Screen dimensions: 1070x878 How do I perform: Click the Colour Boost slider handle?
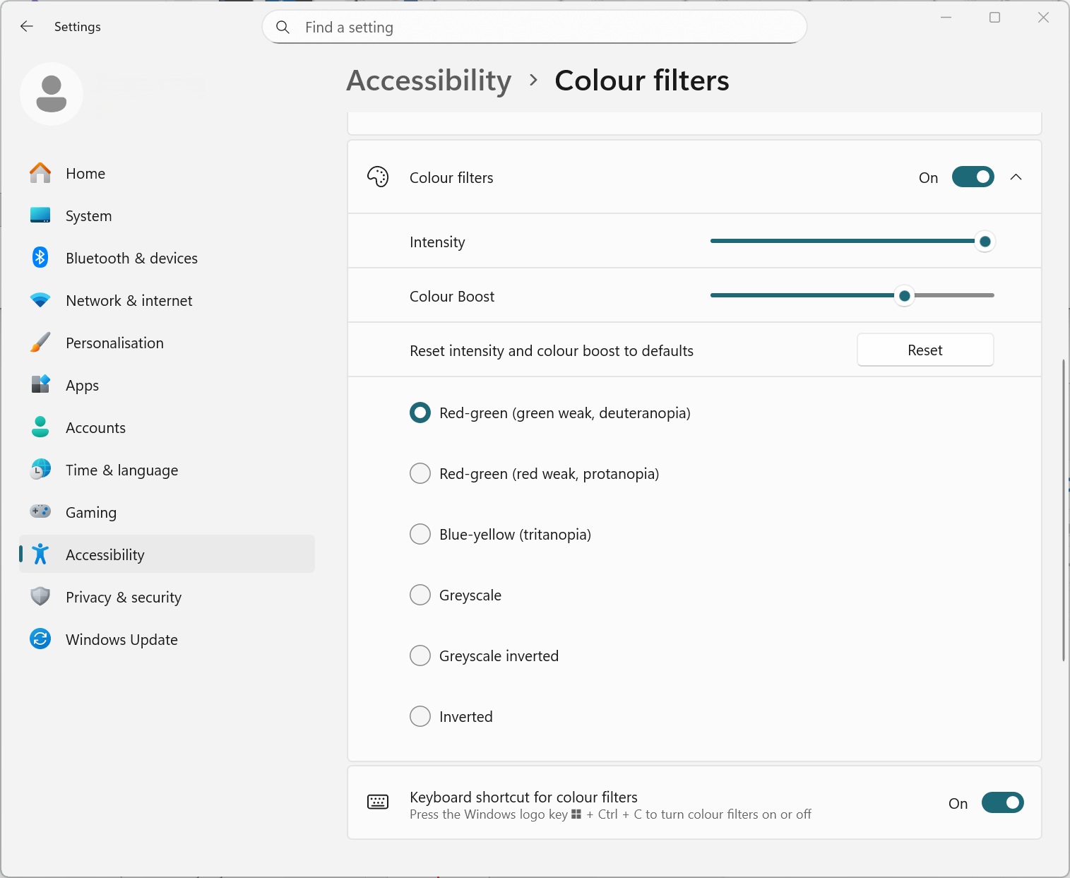pyautogui.click(x=904, y=296)
